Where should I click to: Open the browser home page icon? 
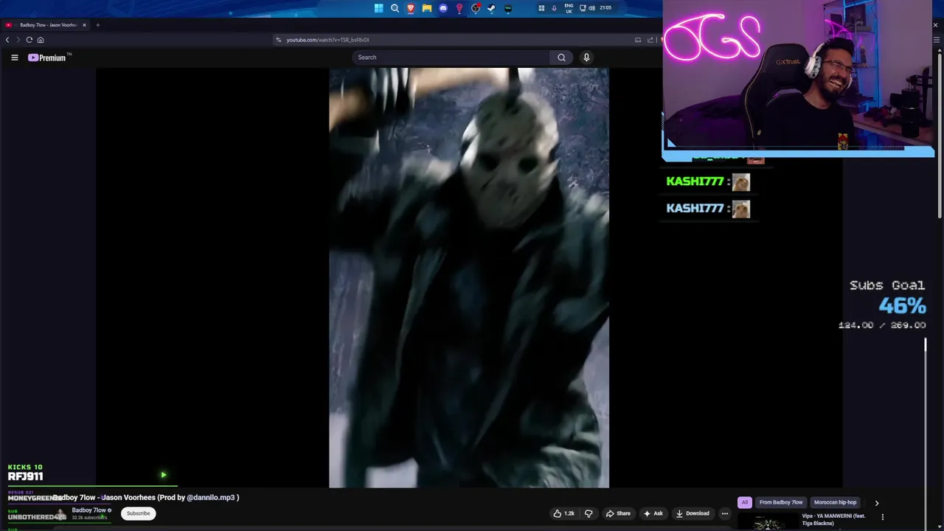(x=41, y=40)
